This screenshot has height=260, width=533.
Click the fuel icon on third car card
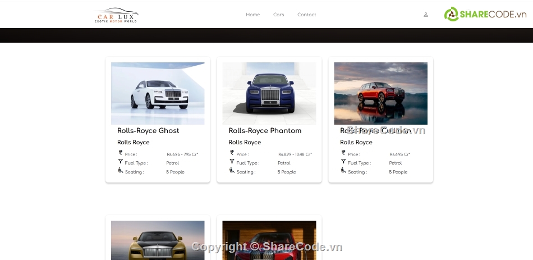343,162
